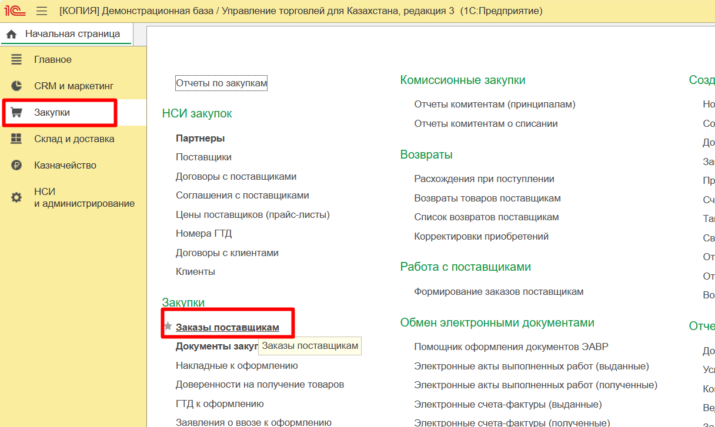Open Помощник оформления документов ЭАВР
715x427 pixels.
click(511, 347)
